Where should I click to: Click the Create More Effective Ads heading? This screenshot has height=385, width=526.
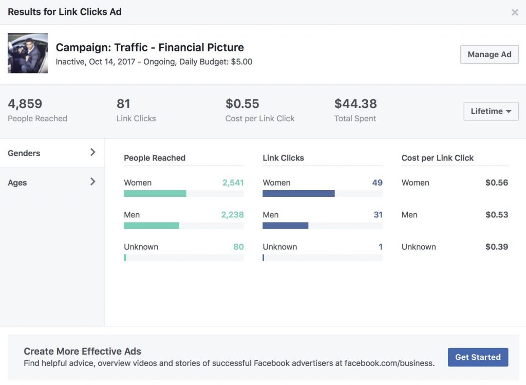tap(83, 351)
